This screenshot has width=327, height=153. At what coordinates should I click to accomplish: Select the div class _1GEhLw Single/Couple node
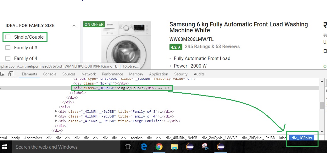pyautogui.click(x=121, y=88)
